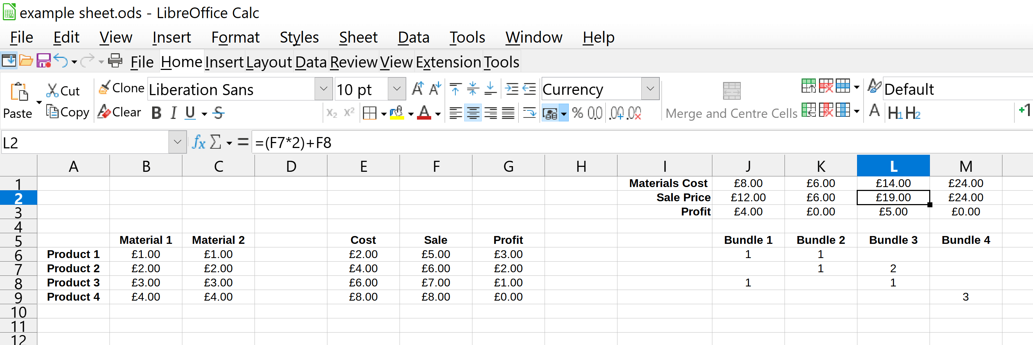Open the Currency number format dropdown
This screenshot has width=1033, height=345.
650,89
